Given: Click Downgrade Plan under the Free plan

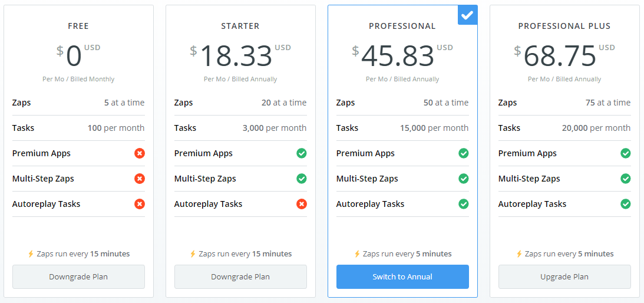Looking at the screenshot, I should [x=78, y=276].
